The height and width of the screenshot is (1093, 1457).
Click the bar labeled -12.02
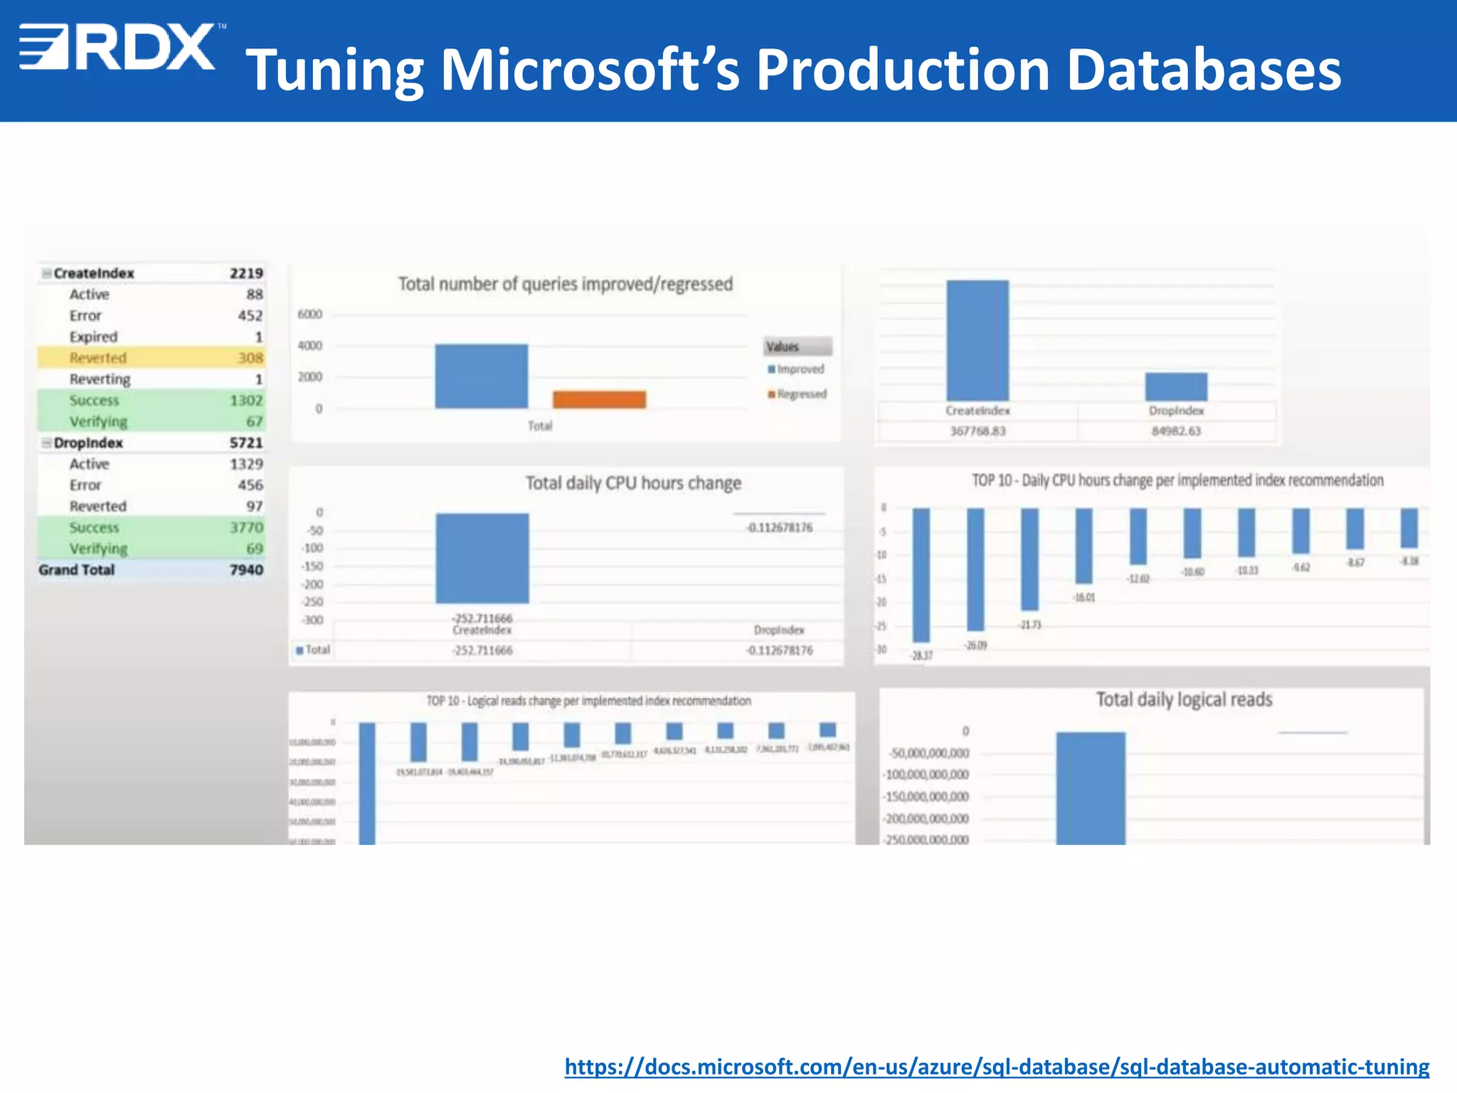tap(1138, 537)
